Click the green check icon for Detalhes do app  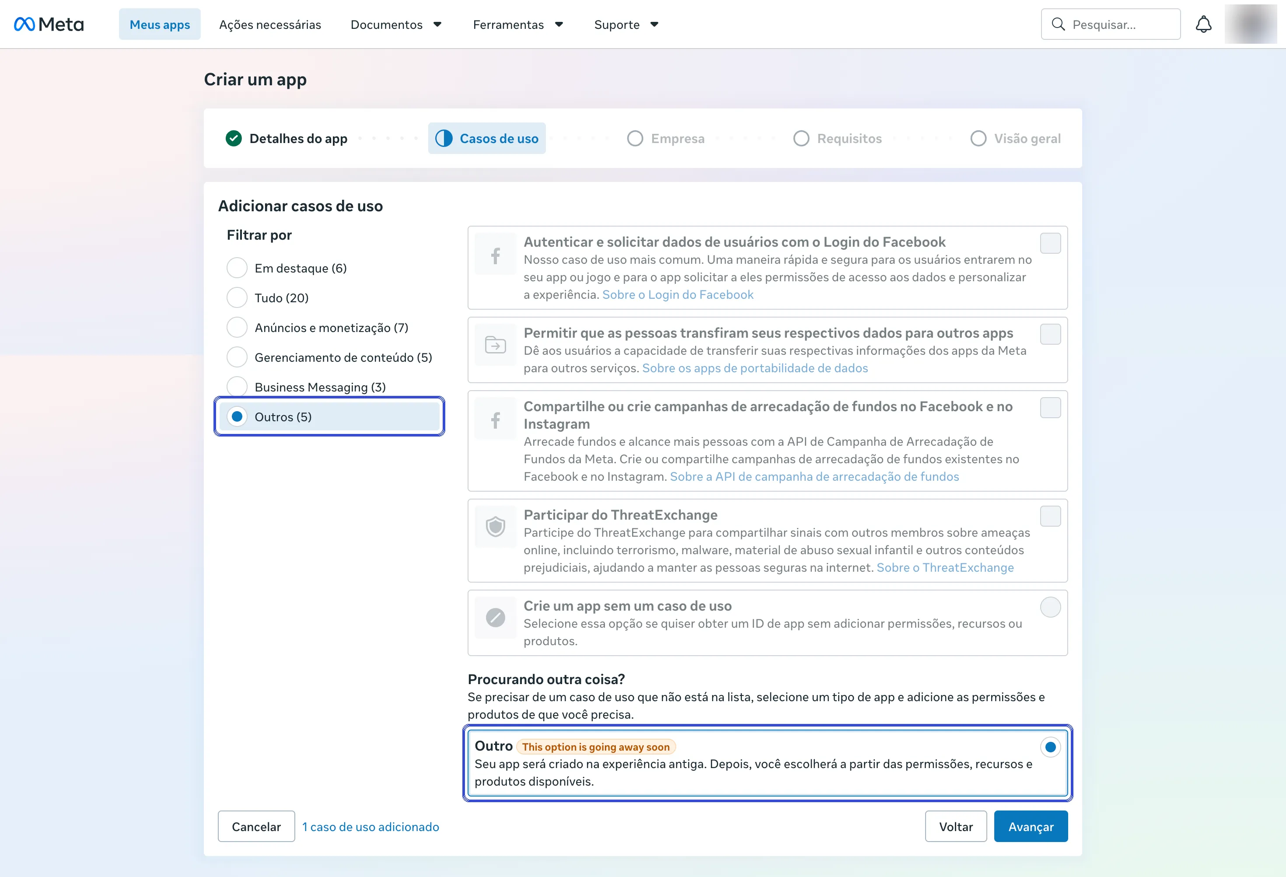pyautogui.click(x=234, y=138)
